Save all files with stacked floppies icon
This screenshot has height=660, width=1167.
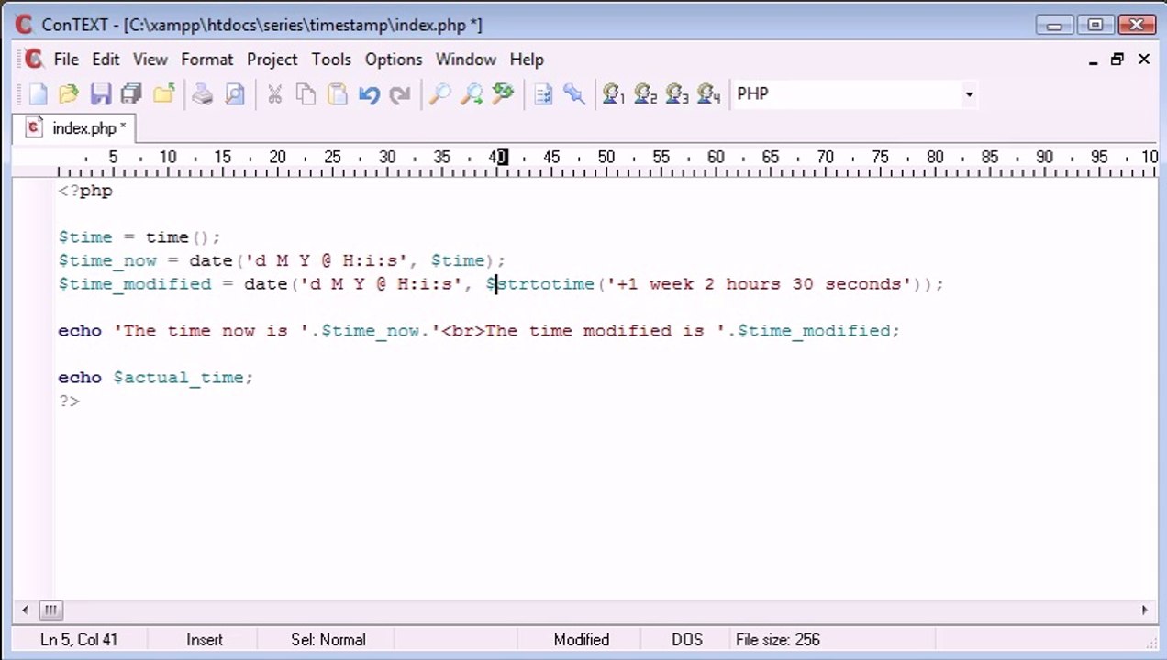(x=132, y=93)
